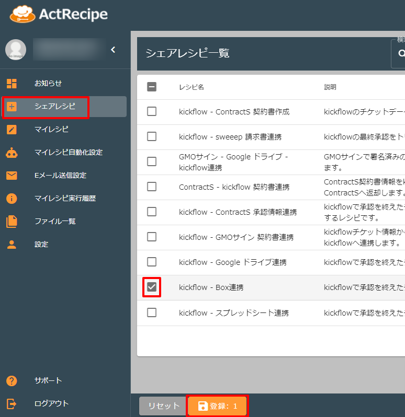Click the リセット button
Viewport: 405px width, 417px height.
coord(163,406)
